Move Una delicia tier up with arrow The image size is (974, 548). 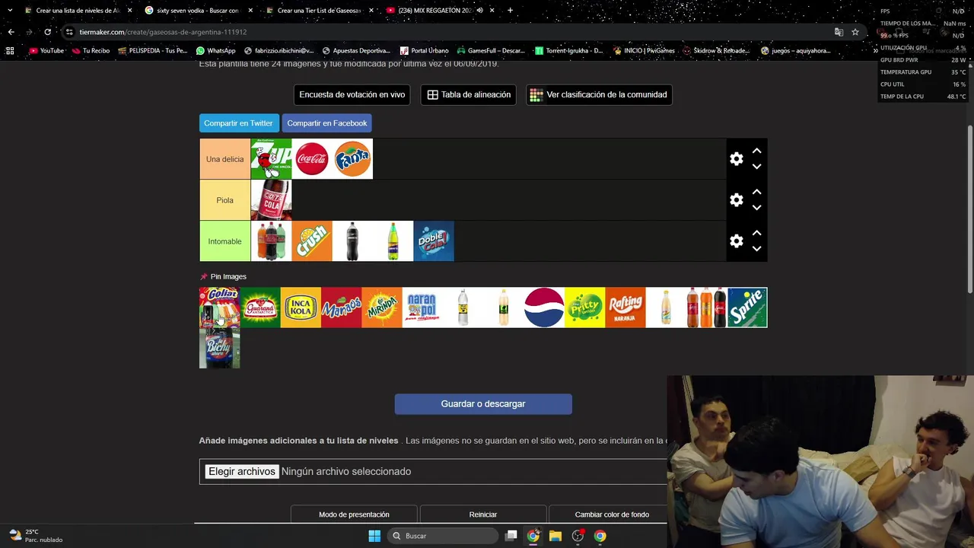coord(756,151)
